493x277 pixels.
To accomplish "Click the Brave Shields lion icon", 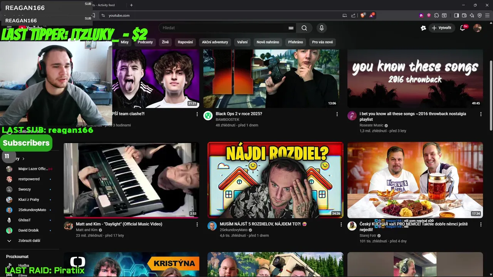I will pos(363,15).
